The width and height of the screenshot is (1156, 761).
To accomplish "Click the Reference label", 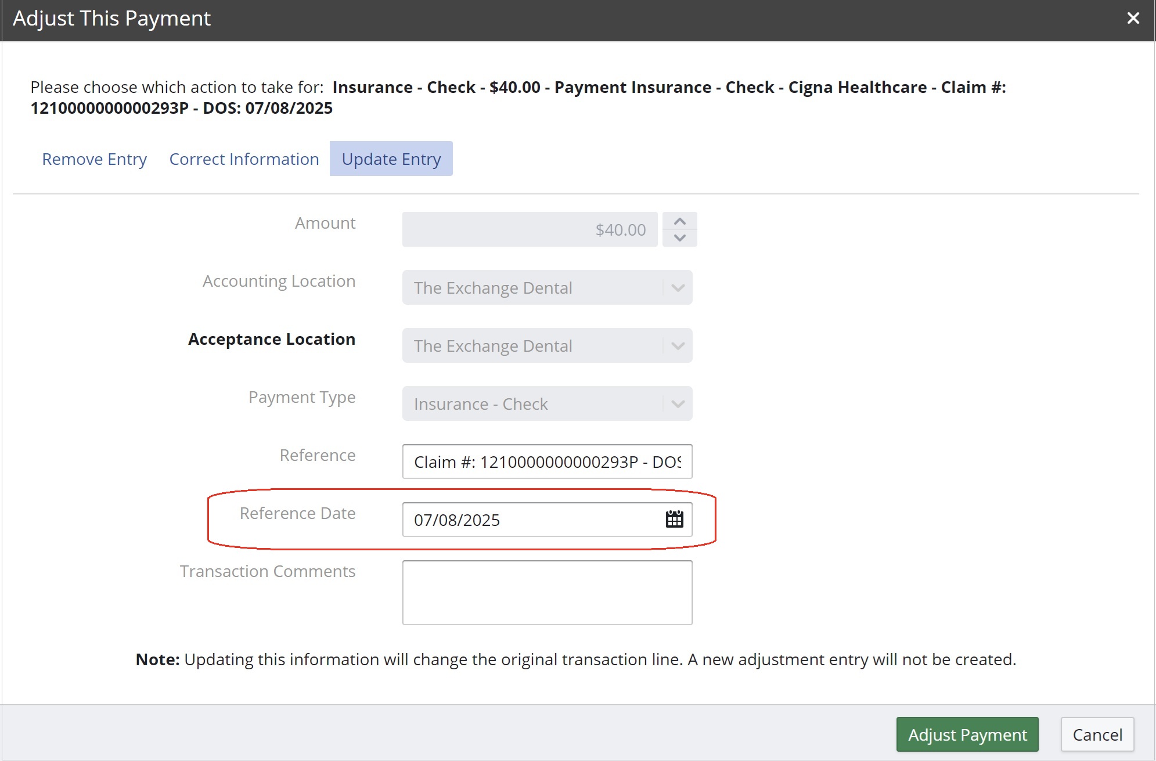I will [x=318, y=455].
